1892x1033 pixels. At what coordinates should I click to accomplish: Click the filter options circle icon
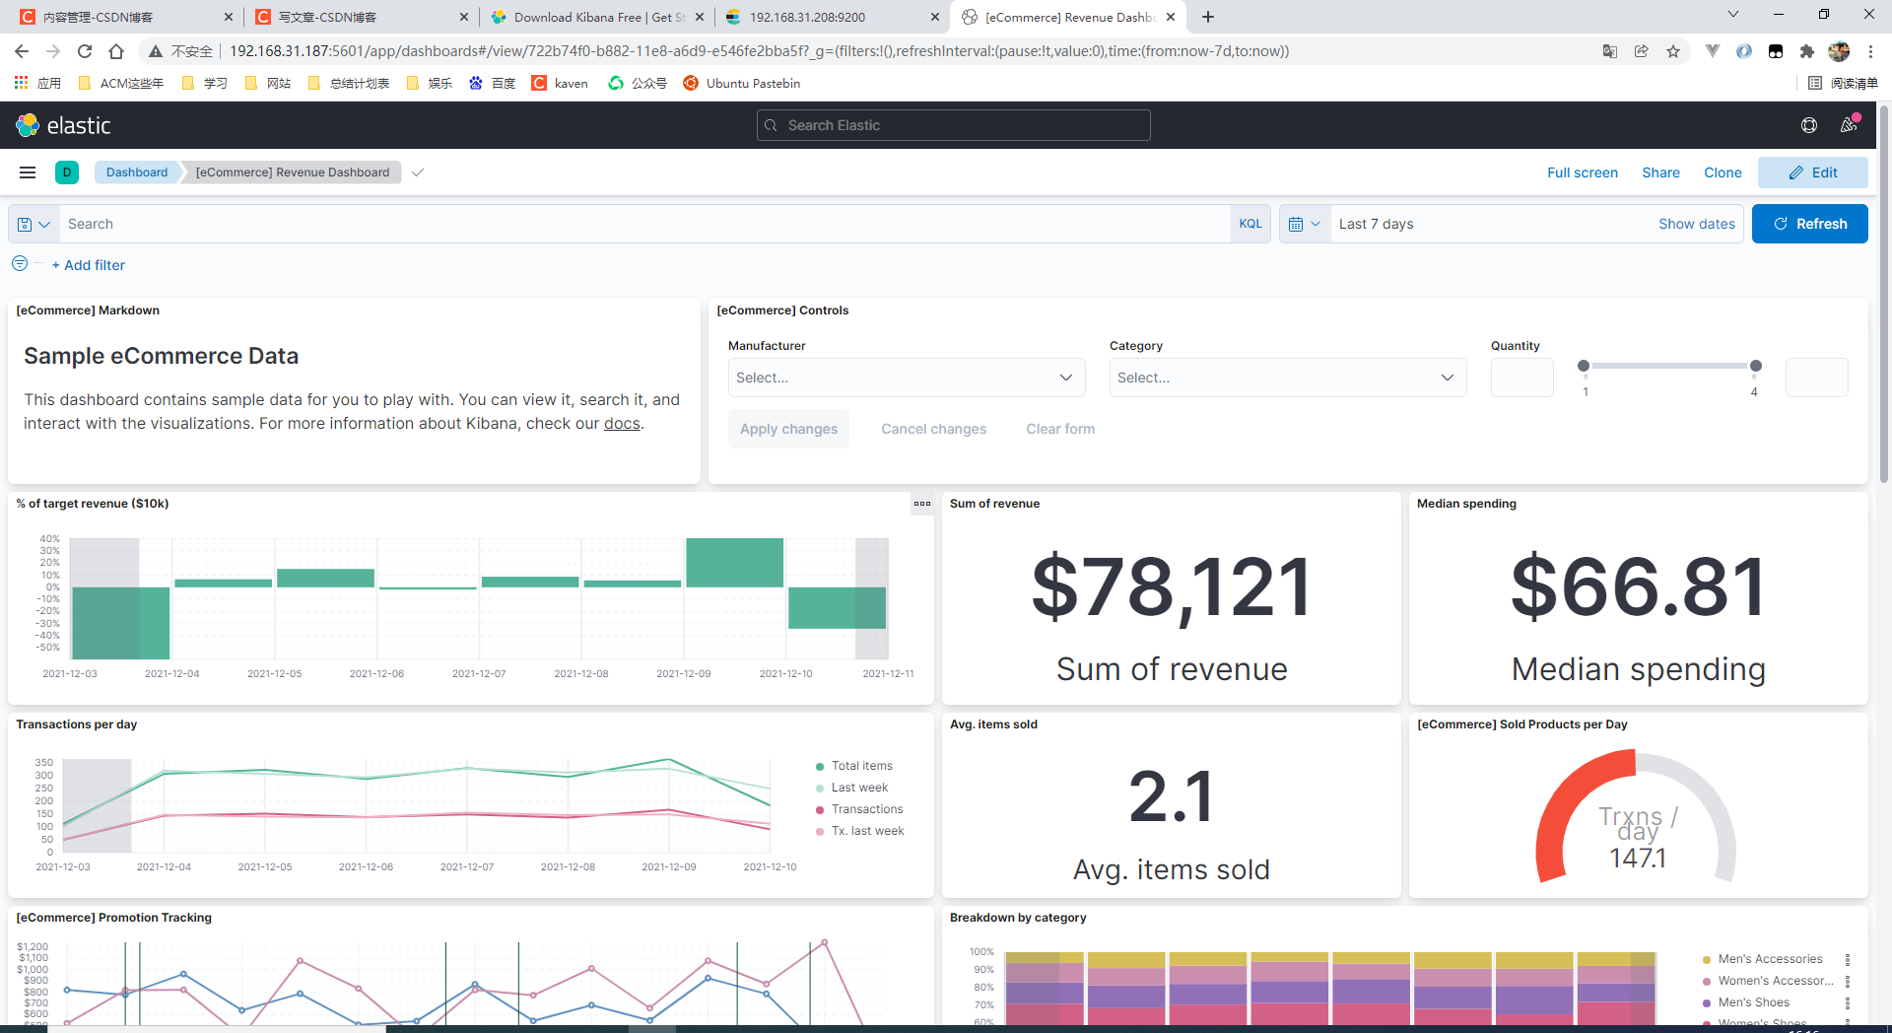click(20, 263)
